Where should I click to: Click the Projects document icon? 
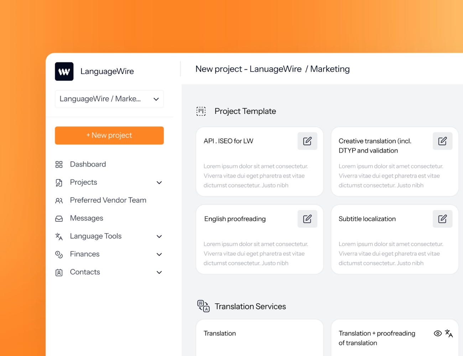59,182
